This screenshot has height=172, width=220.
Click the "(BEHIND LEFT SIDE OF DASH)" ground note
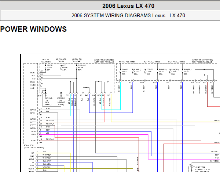[x=61, y=100]
